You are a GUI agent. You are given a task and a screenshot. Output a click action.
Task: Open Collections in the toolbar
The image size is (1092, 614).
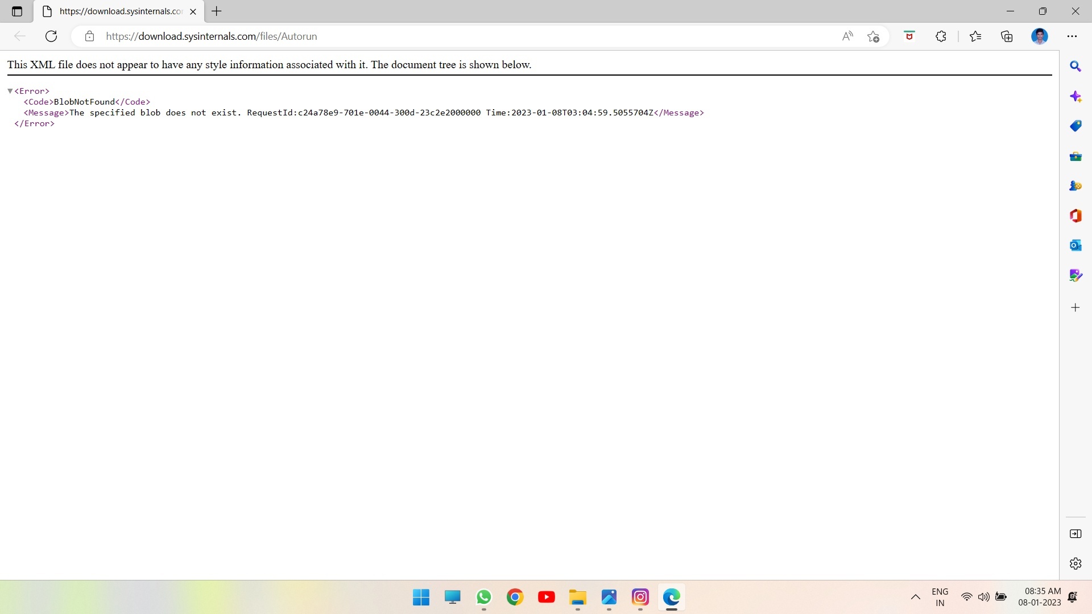(1007, 36)
